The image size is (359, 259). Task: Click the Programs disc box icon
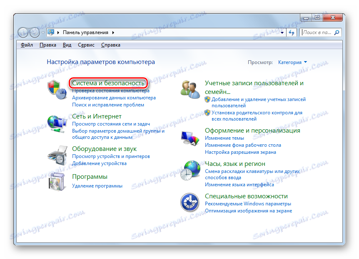[x=57, y=182]
